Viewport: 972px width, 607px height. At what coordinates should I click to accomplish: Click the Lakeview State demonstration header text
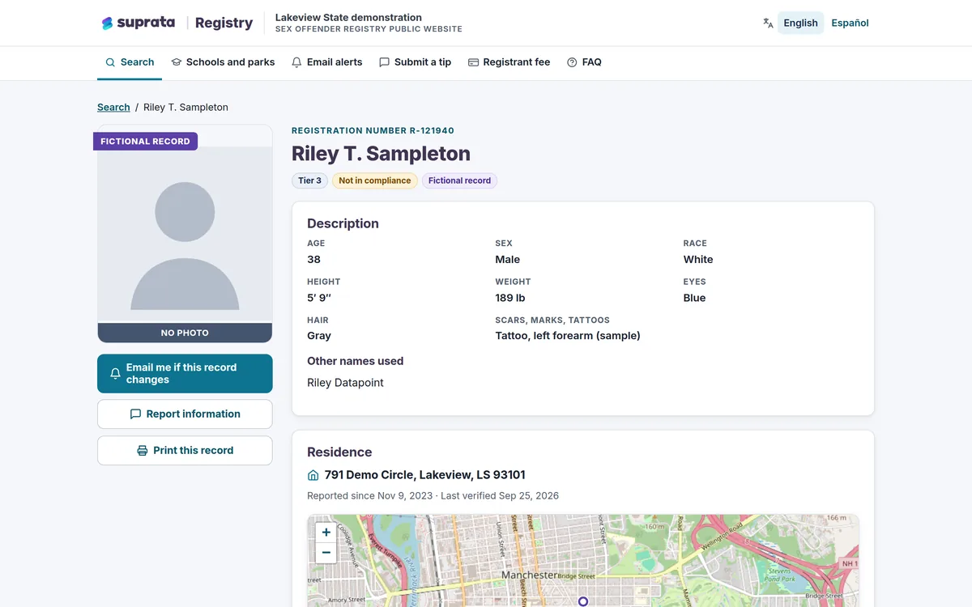pos(348,17)
